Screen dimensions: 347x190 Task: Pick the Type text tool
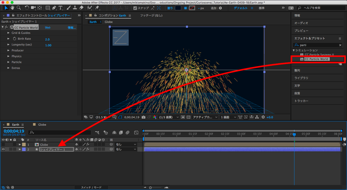[60, 8]
